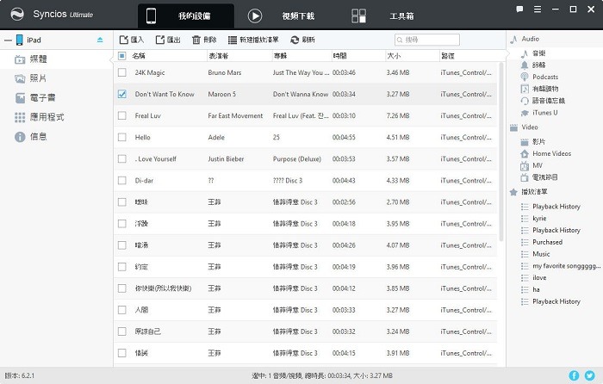603x384 pixels.
Task: Open the hamburger menu in title bar
Action: click(x=538, y=9)
